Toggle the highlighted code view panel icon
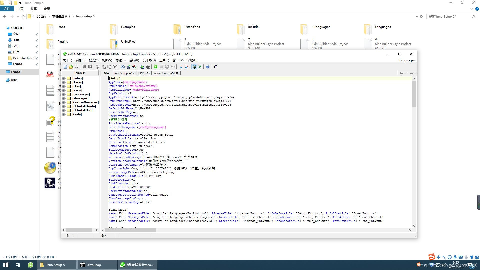This screenshot has width=480, height=270. 194,67
